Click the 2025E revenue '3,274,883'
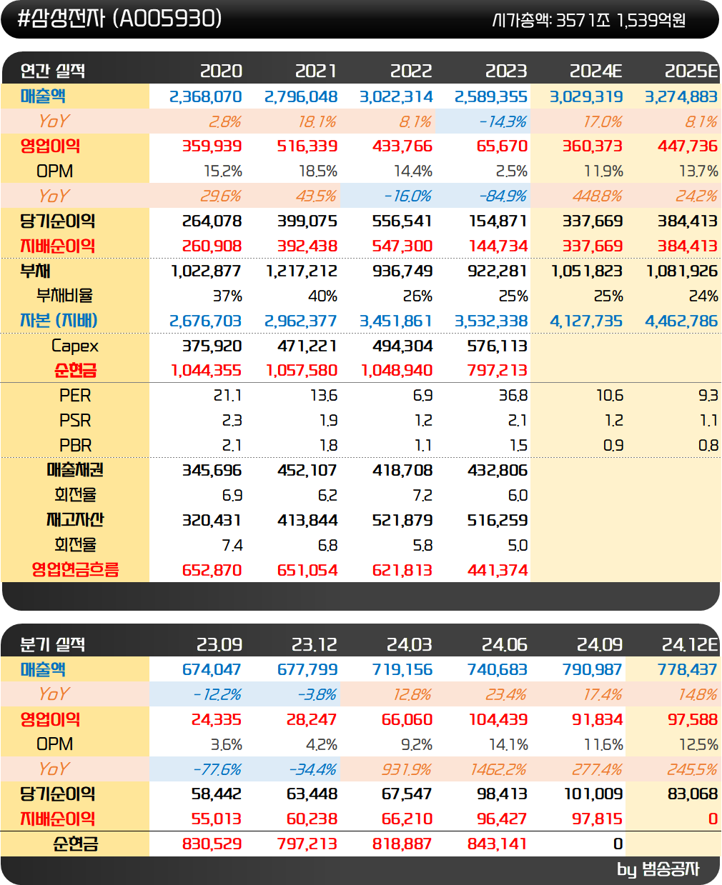722x885 pixels. (681, 96)
